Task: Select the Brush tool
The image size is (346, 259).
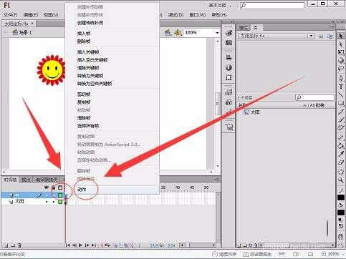Action: tap(341, 119)
